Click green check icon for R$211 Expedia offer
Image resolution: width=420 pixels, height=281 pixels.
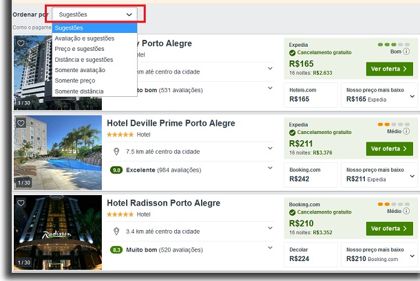click(x=292, y=133)
